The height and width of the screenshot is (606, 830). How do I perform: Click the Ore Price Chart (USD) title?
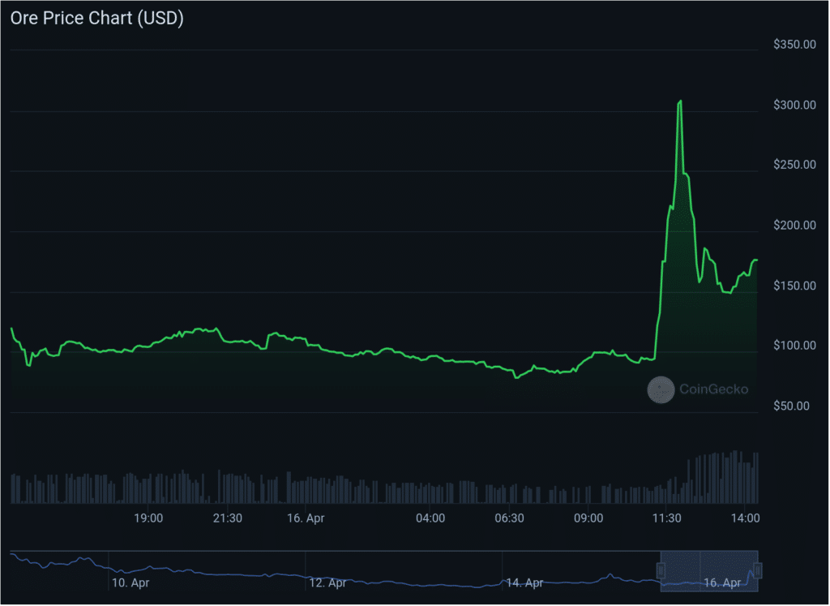point(96,19)
